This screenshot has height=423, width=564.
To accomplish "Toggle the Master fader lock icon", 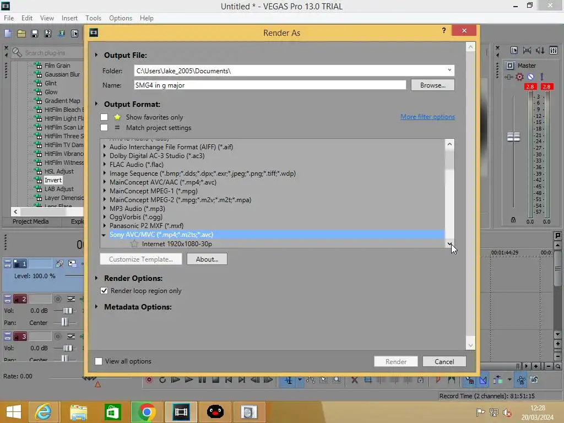I will tap(513, 220).
